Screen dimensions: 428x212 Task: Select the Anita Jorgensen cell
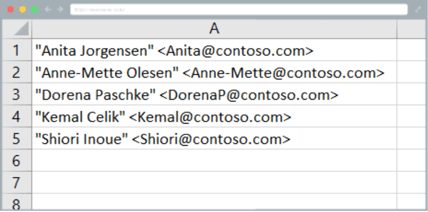click(214, 50)
